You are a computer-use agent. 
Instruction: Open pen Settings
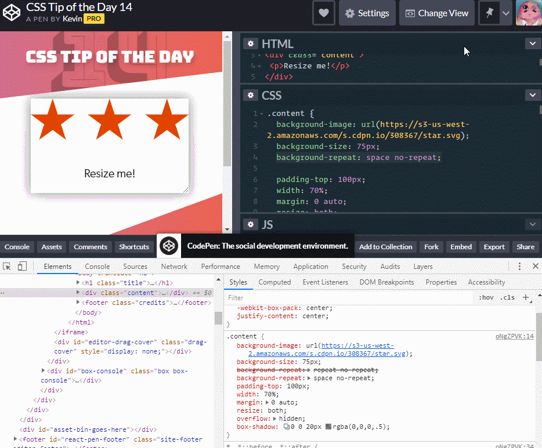pos(367,13)
